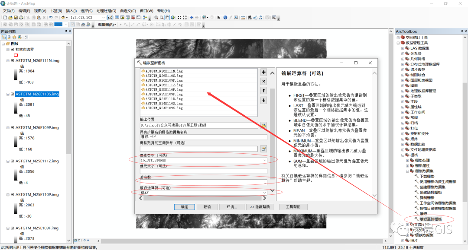468x250 pixels.
Task: Select ASTGTM_N25E109F.img in dialog raster list
Action: point(164,94)
